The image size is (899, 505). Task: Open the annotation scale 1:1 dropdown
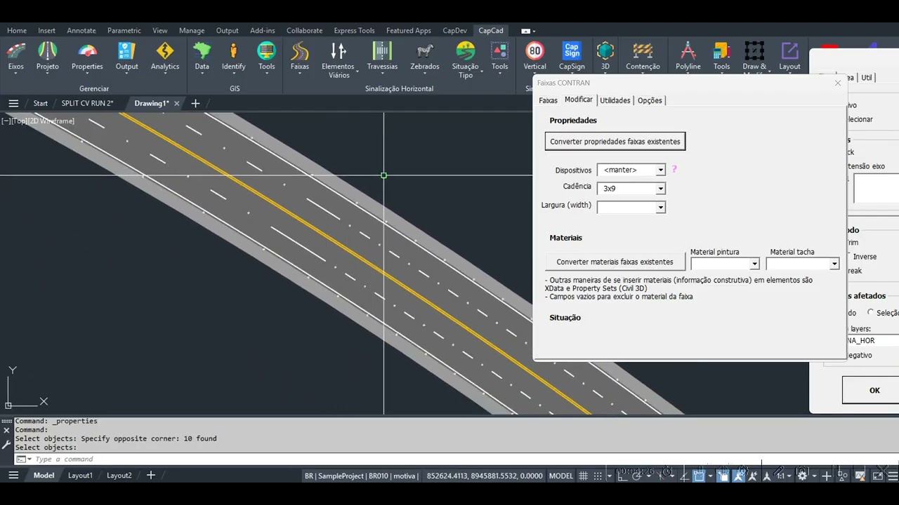782,476
